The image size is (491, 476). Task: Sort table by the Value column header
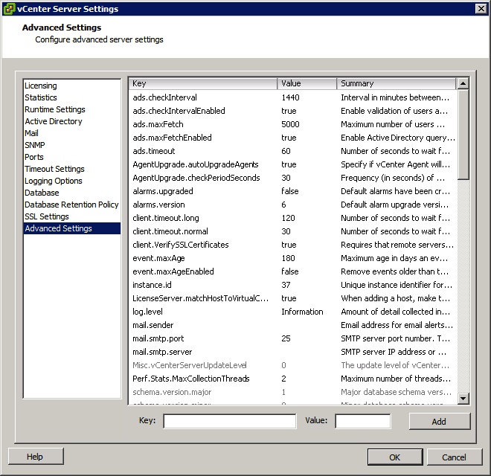307,83
